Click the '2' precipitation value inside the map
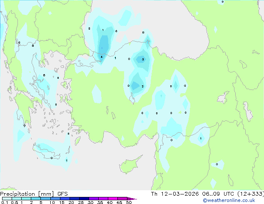The width and height of the screenshot is (264, 204). (142, 86)
